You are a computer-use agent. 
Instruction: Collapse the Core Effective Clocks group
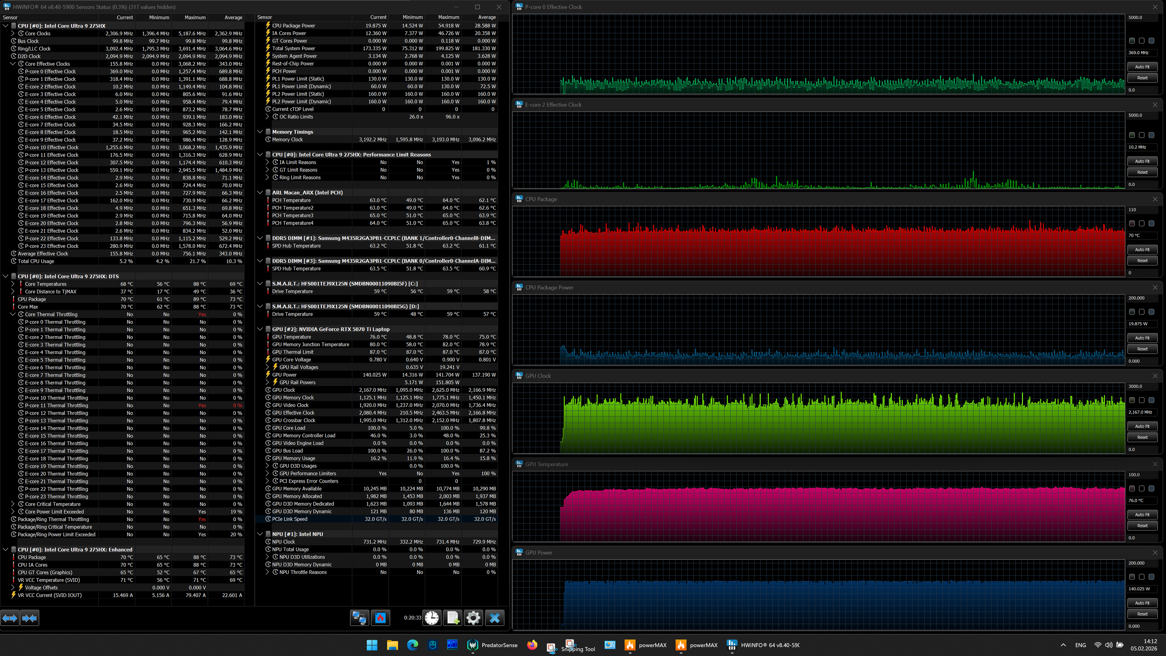click(13, 64)
